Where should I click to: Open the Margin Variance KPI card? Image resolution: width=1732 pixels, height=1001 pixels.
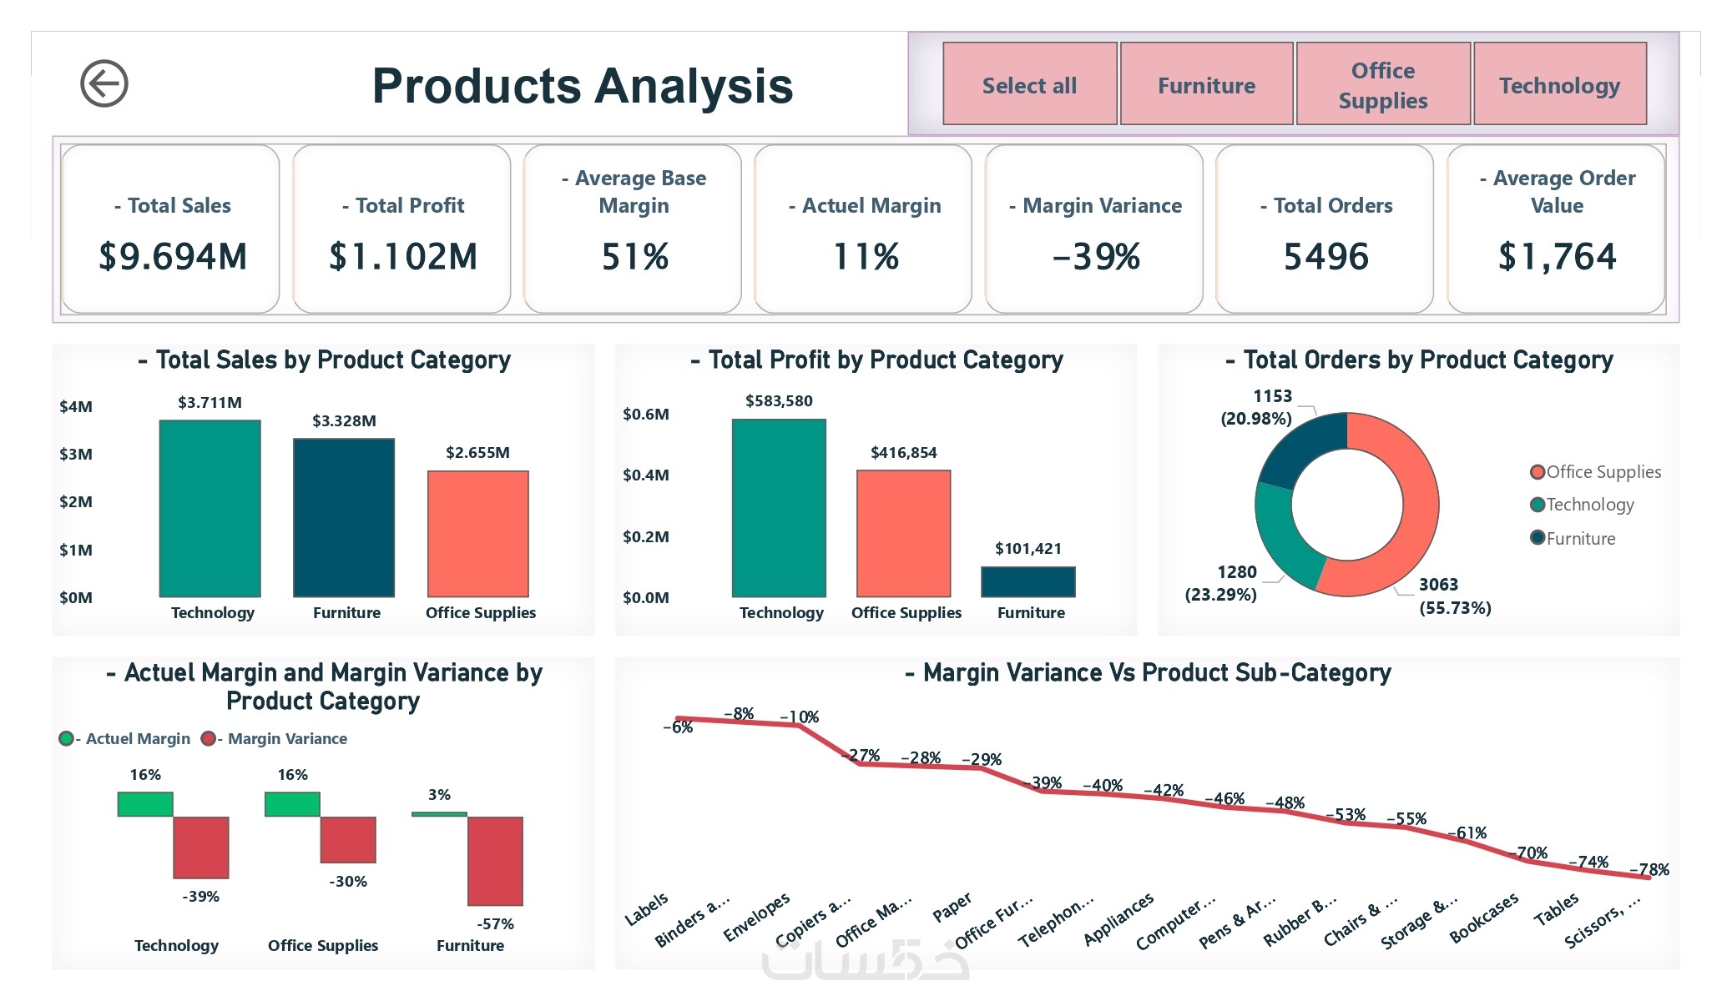(x=1094, y=229)
